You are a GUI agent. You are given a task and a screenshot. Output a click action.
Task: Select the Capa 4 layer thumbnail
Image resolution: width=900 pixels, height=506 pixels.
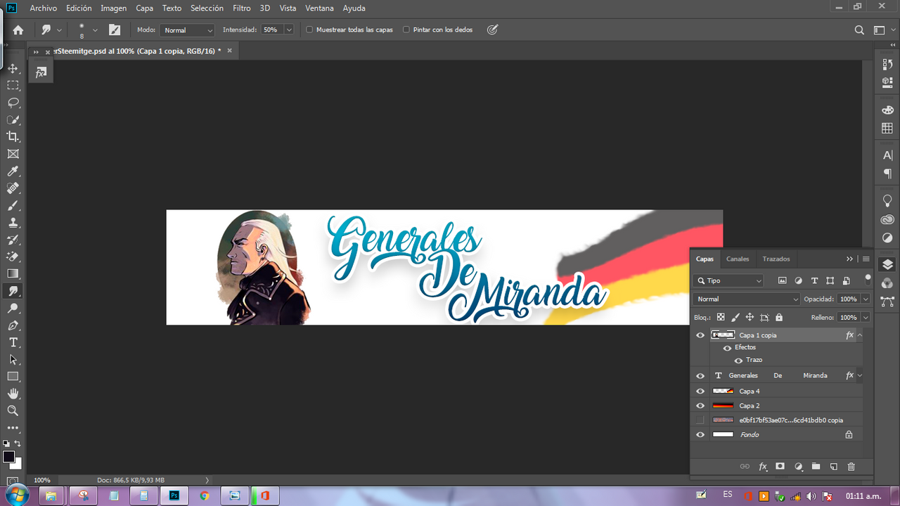pos(724,391)
